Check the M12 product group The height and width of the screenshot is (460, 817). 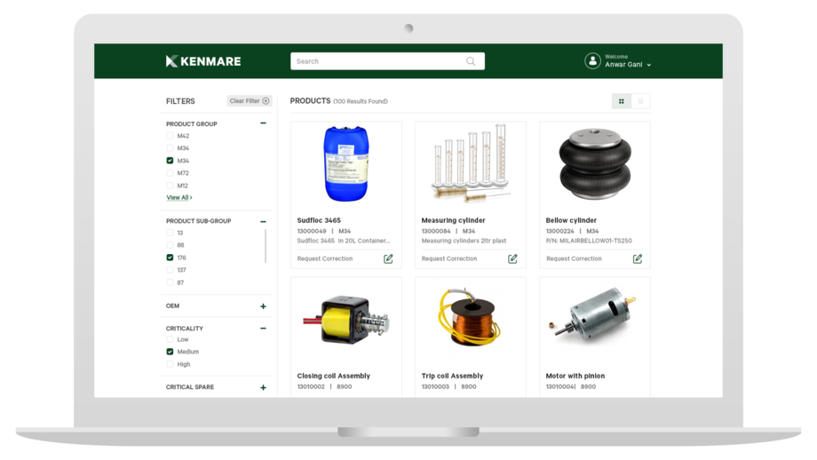tap(170, 186)
